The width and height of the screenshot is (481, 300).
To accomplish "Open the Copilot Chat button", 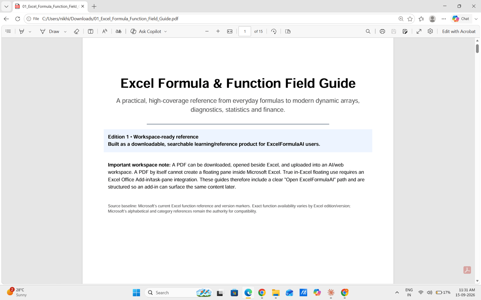I will (461, 19).
